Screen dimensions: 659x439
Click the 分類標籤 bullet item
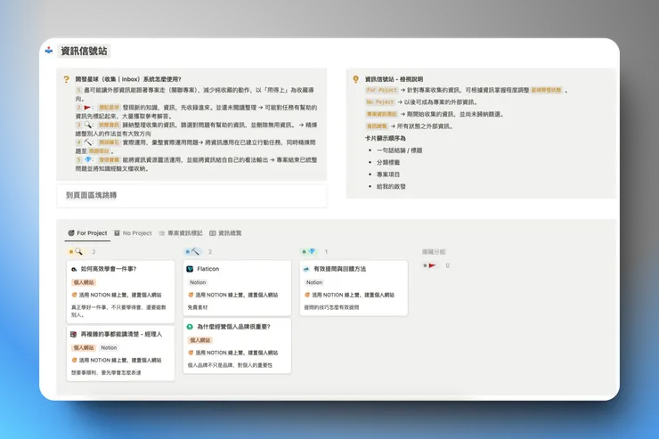click(388, 162)
